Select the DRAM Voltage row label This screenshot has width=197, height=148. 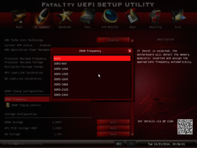click(x=14, y=122)
